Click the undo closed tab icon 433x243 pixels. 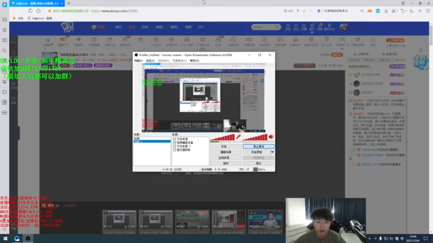[x=402, y=11]
